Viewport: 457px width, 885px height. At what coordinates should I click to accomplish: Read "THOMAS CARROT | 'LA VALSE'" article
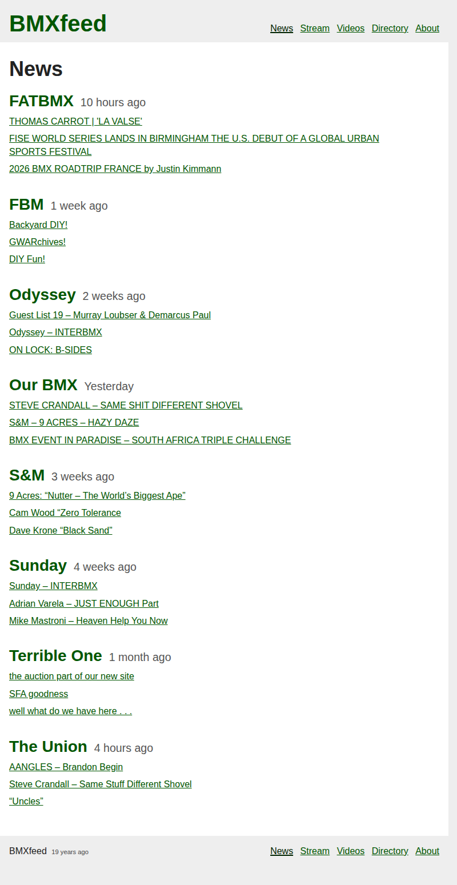click(x=75, y=121)
